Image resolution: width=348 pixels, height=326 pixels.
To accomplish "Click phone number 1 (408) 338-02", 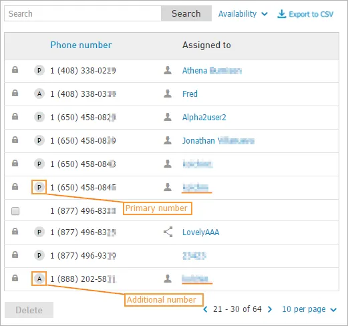I will (x=83, y=71).
